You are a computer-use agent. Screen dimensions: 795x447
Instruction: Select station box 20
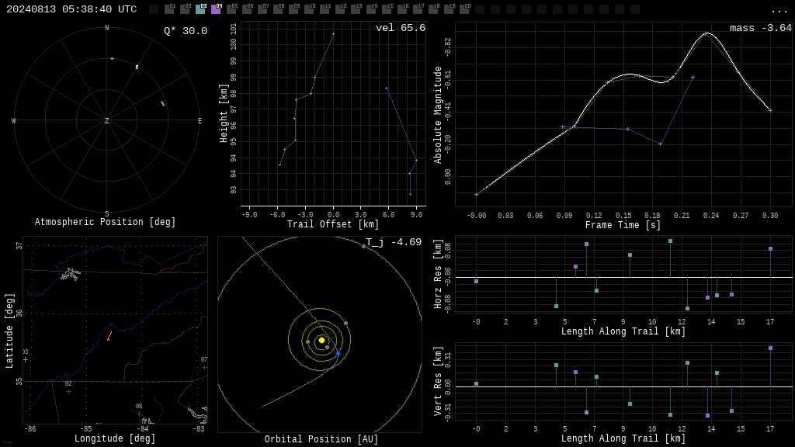463,9
